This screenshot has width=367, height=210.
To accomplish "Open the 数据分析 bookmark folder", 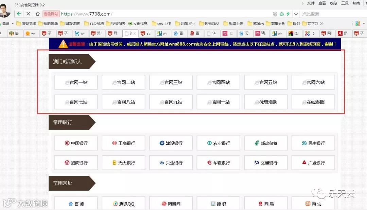I will [276, 23].
